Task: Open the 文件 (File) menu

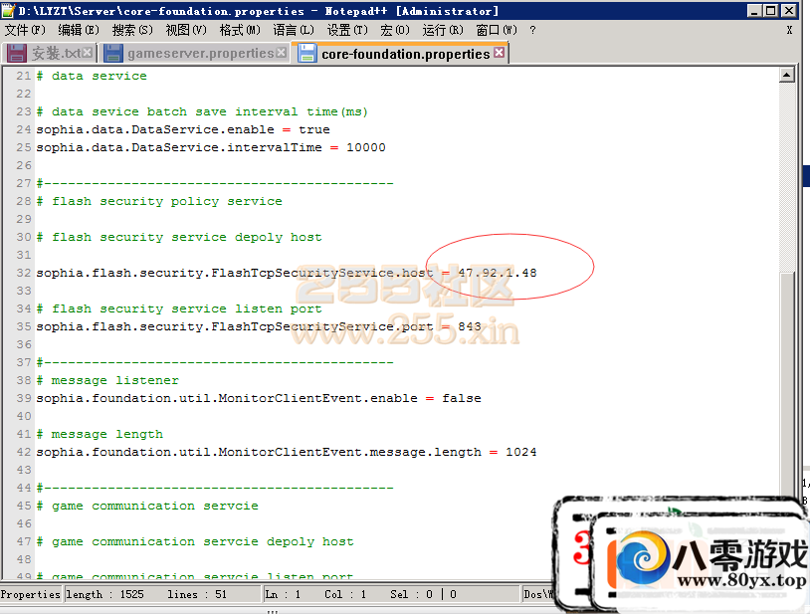Action: coord(26,29)
